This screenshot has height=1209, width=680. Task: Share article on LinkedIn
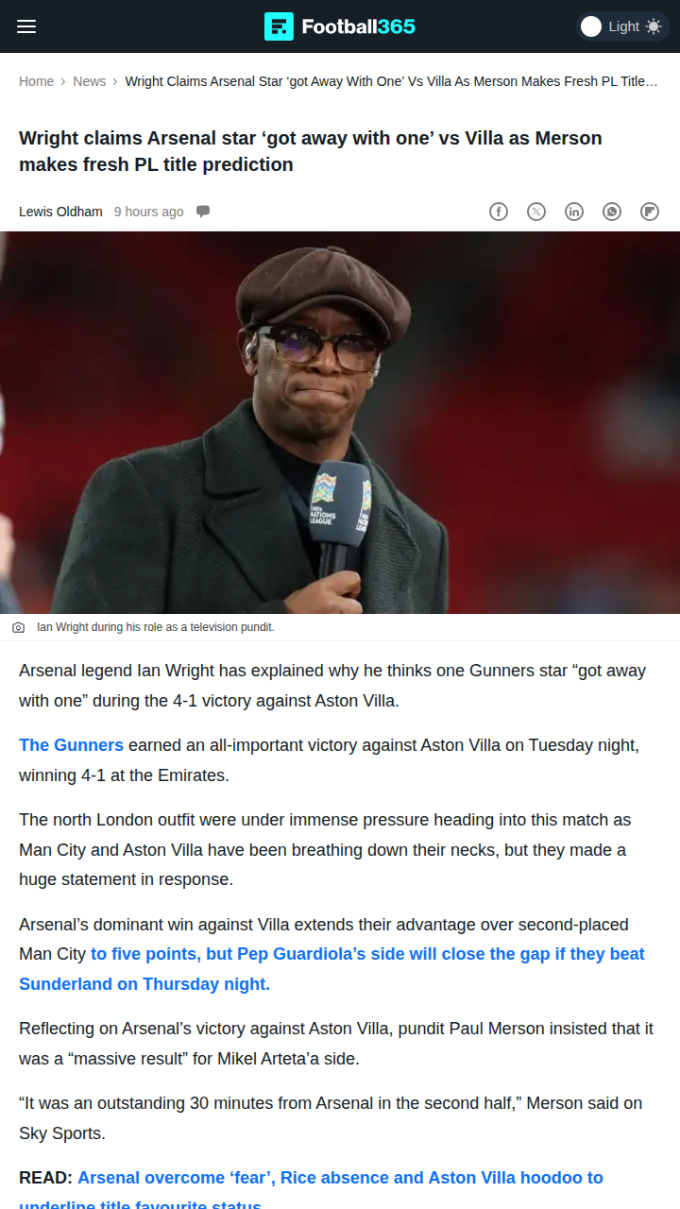click(x=574, y=212)
